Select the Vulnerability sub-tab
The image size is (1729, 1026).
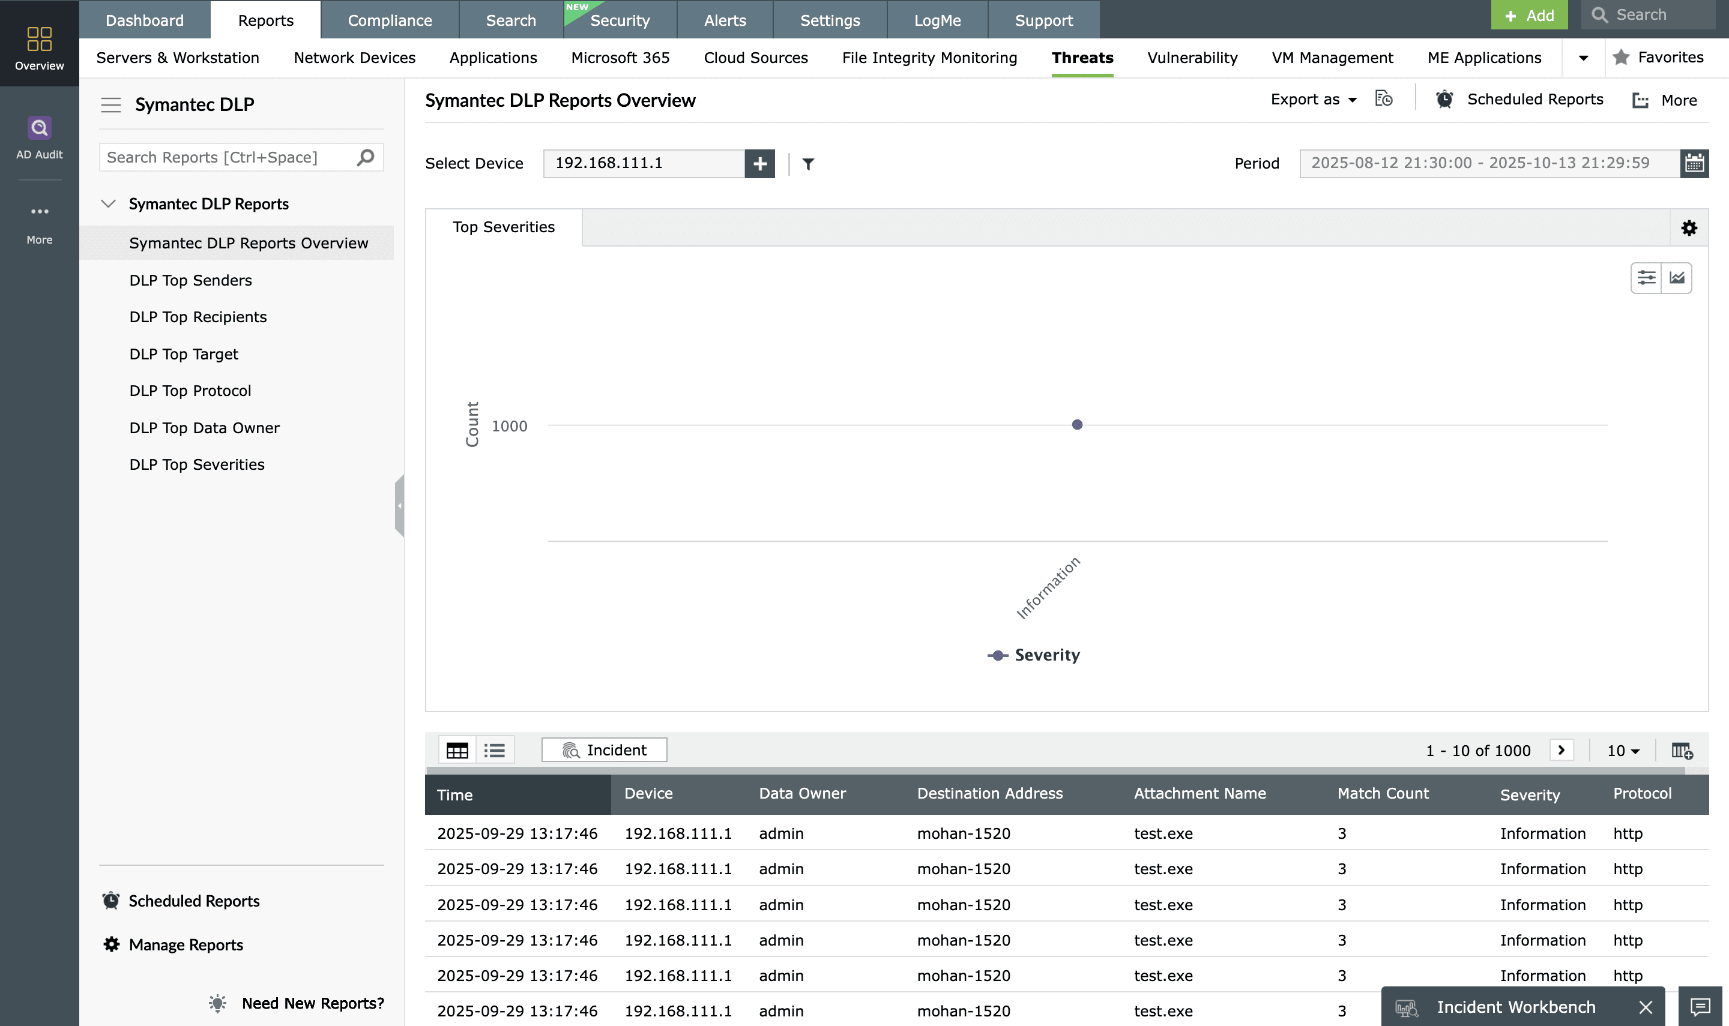coord(1192,58)
